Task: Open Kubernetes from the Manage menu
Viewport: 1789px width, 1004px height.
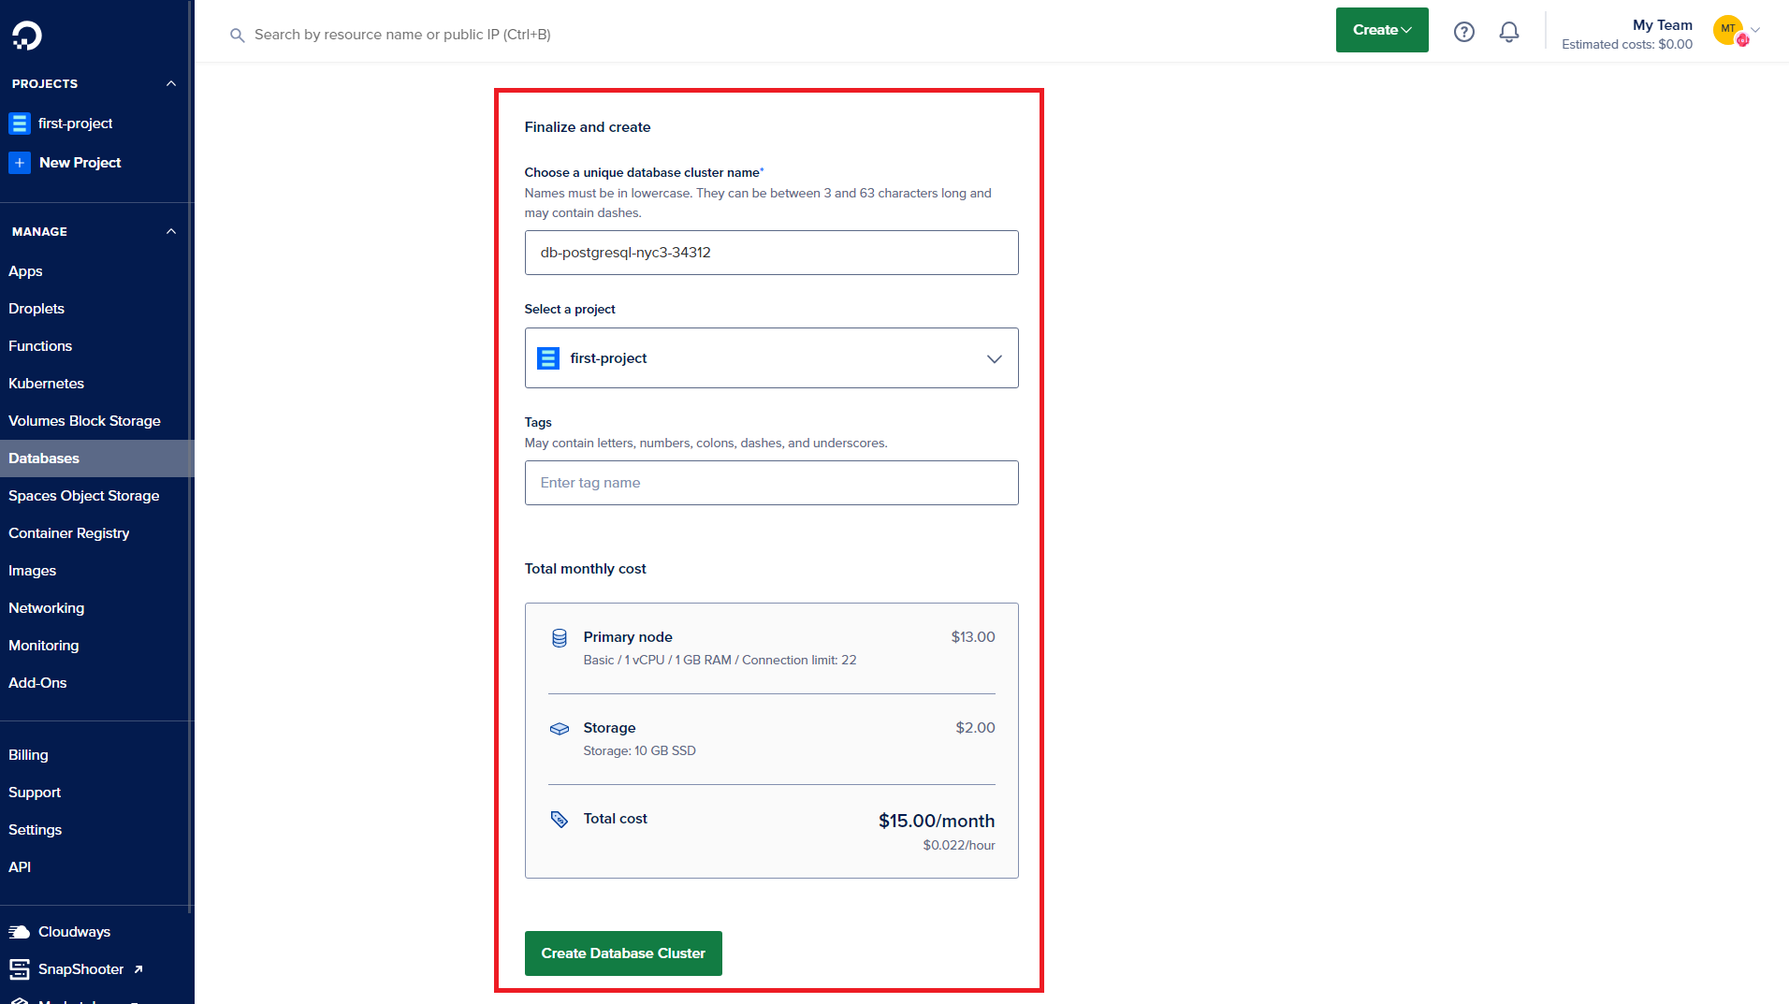Action: (x=46, y=384)
